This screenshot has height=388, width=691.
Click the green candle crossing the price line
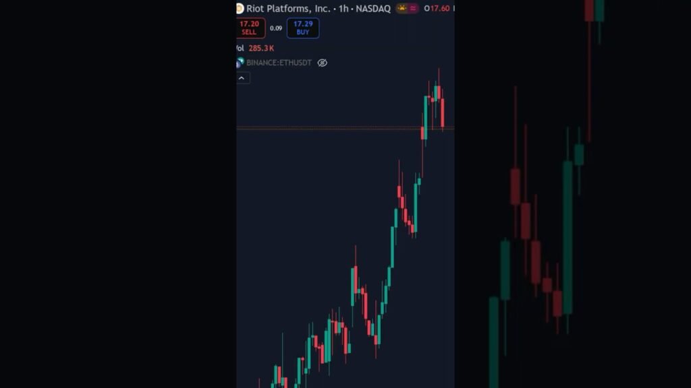point(426,117)
